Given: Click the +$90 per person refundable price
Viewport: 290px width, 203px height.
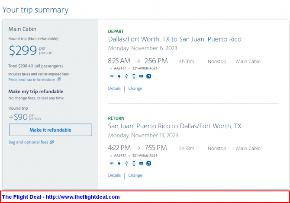Looking at the screenshot, I should tap(25, 117).
